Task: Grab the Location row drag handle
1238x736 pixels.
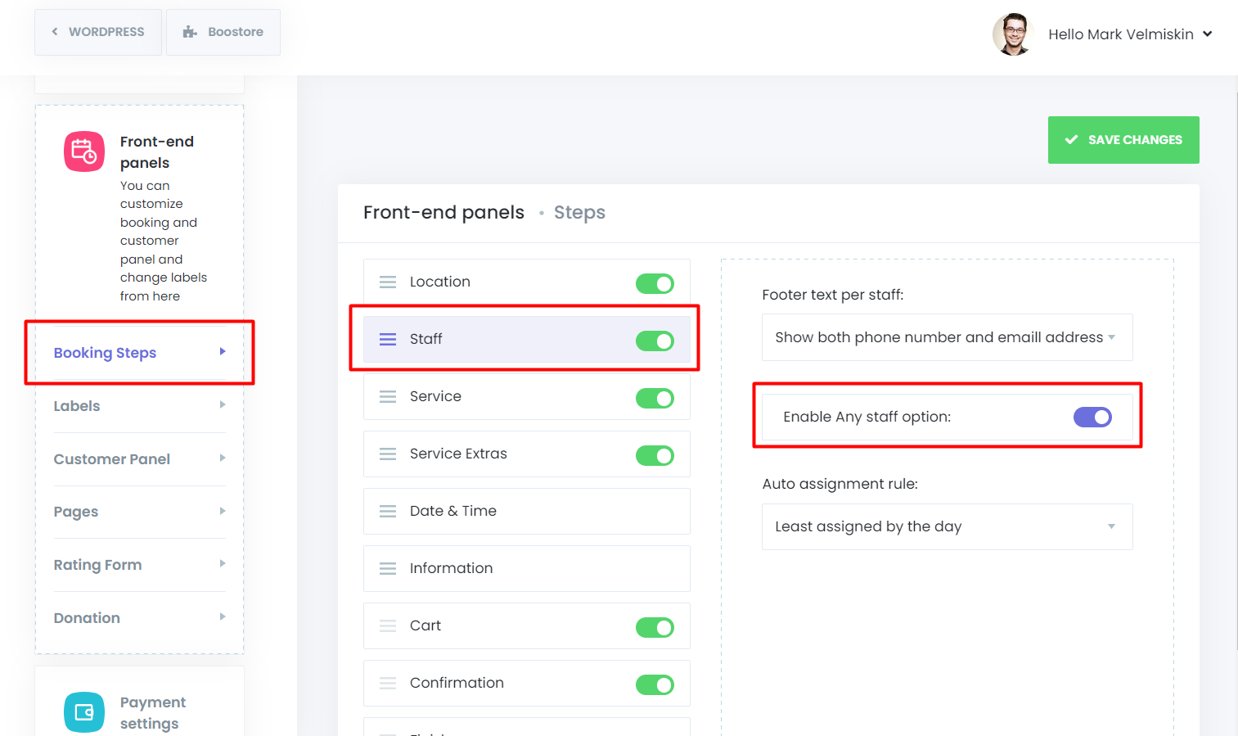Action: point(388,282)
